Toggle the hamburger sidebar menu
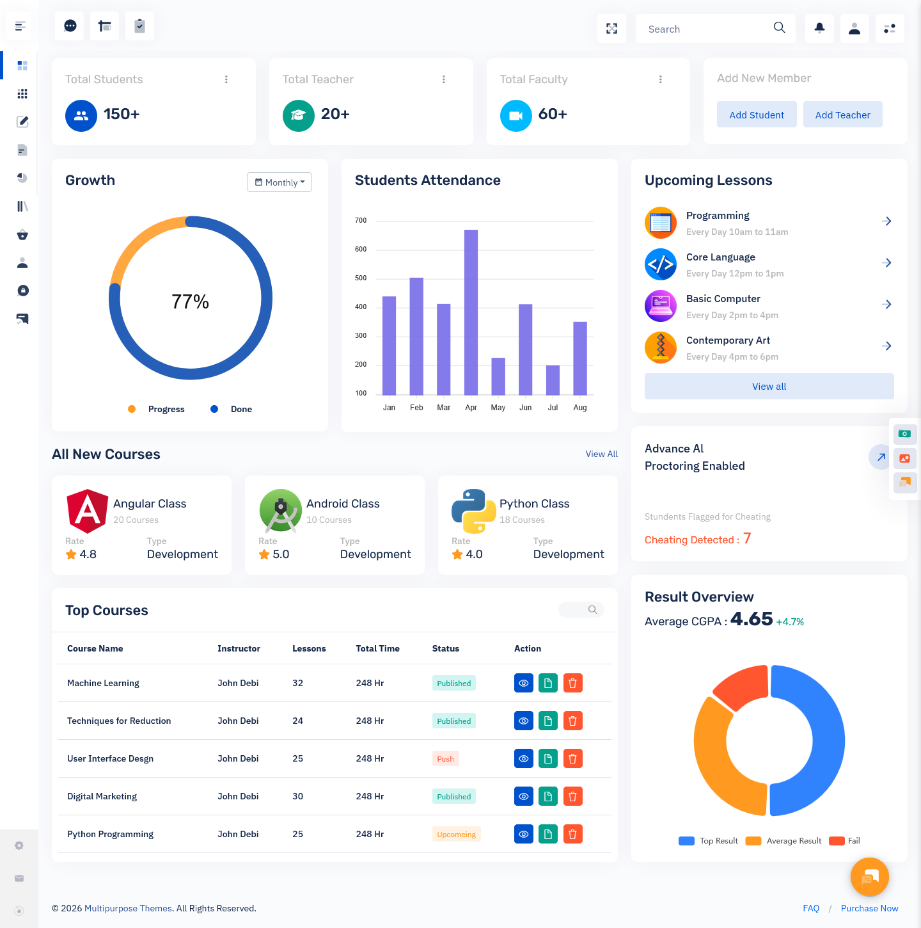The height and width of the screenshot is (928, 921). [x=20, y=26]
